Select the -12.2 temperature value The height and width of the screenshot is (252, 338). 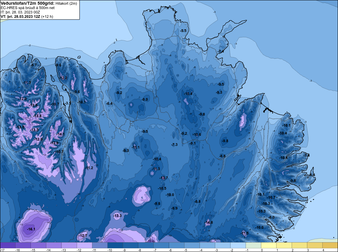pos(64,78)
